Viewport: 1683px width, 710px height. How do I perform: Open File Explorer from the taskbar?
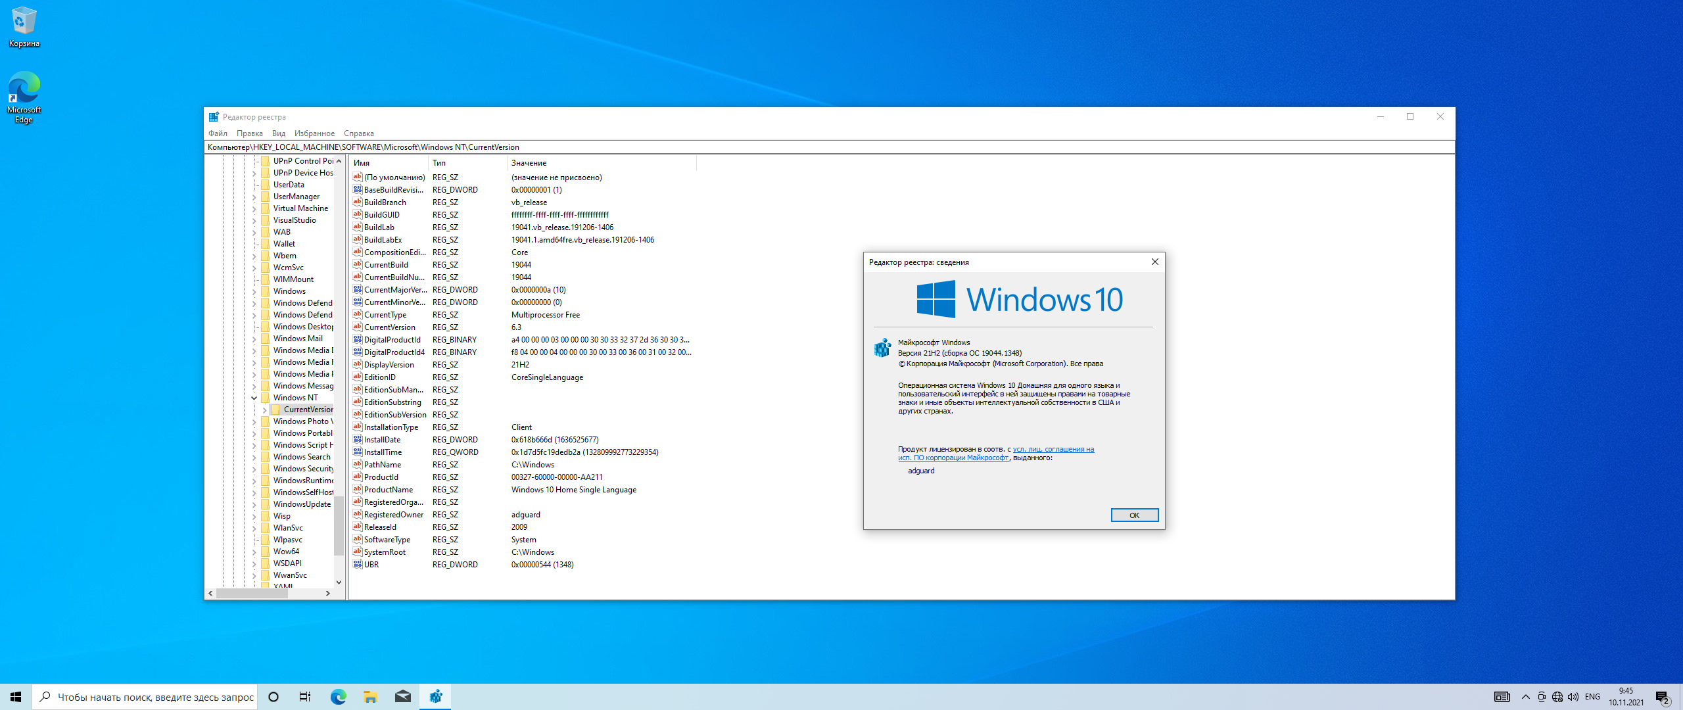370,697
